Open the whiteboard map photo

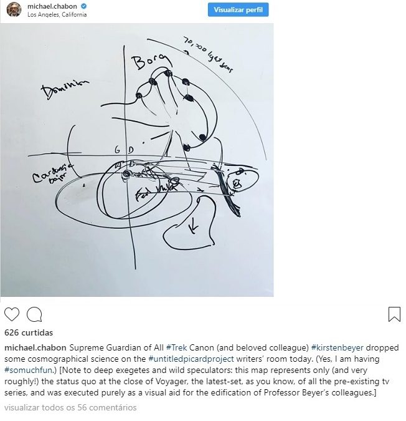137,160
